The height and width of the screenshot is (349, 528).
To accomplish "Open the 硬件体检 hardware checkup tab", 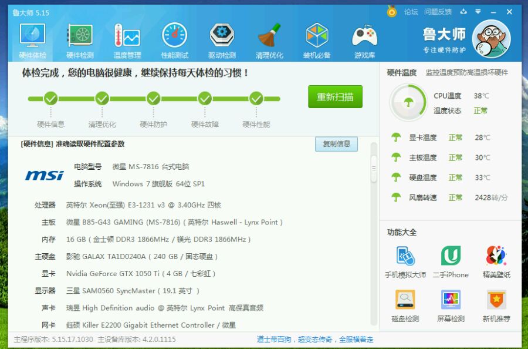I will [x=33, y=41].
